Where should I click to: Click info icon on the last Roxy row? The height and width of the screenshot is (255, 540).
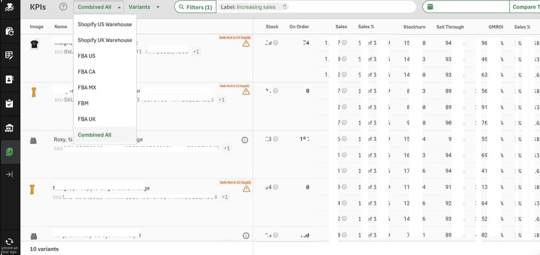[246, 236]
